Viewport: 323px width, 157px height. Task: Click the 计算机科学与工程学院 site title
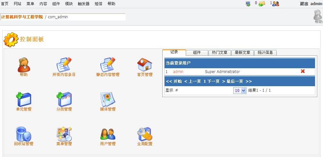click(22, 17)
